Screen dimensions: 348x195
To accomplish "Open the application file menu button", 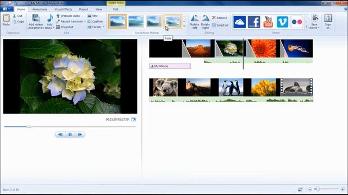I will tap(7, 9).
